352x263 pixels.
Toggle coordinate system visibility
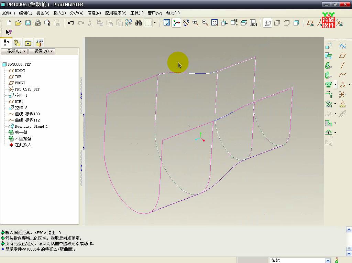pyautogui.click(x=339, y=23)
